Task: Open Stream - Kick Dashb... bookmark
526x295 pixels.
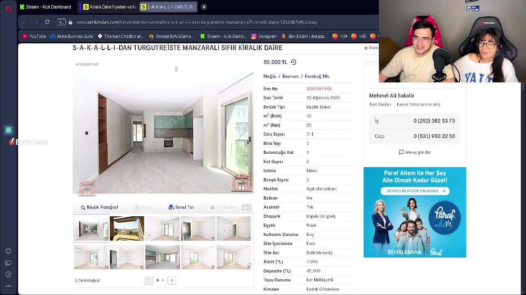Action: (224, 36)
